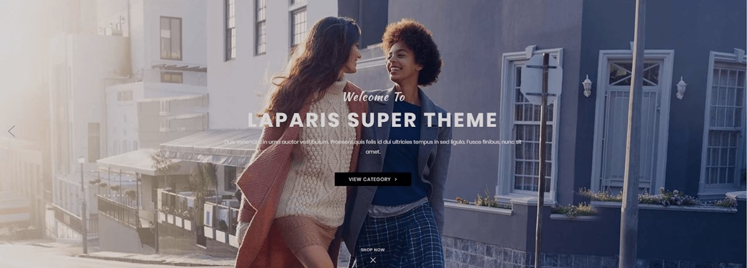This screenshot has width=747, height=268.
Task: Click the cross mark under Shop Now
Action: point(373,260)
